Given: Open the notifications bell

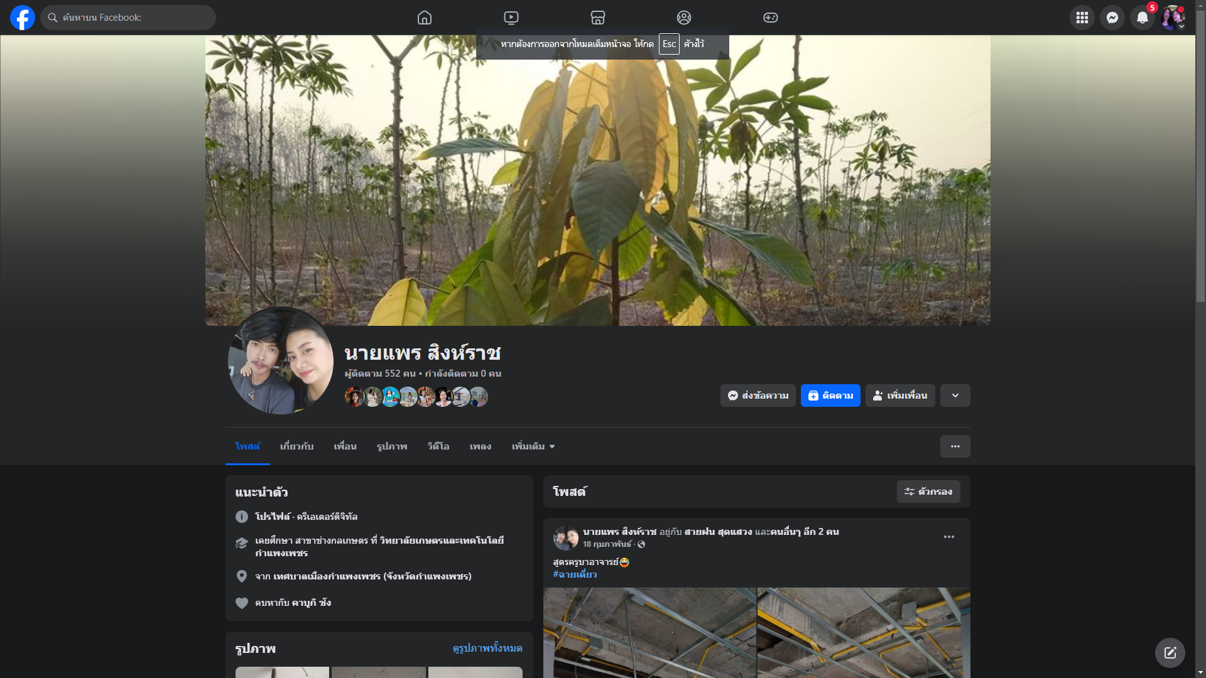Looking at the screenshot, I should click(1142, 18).
